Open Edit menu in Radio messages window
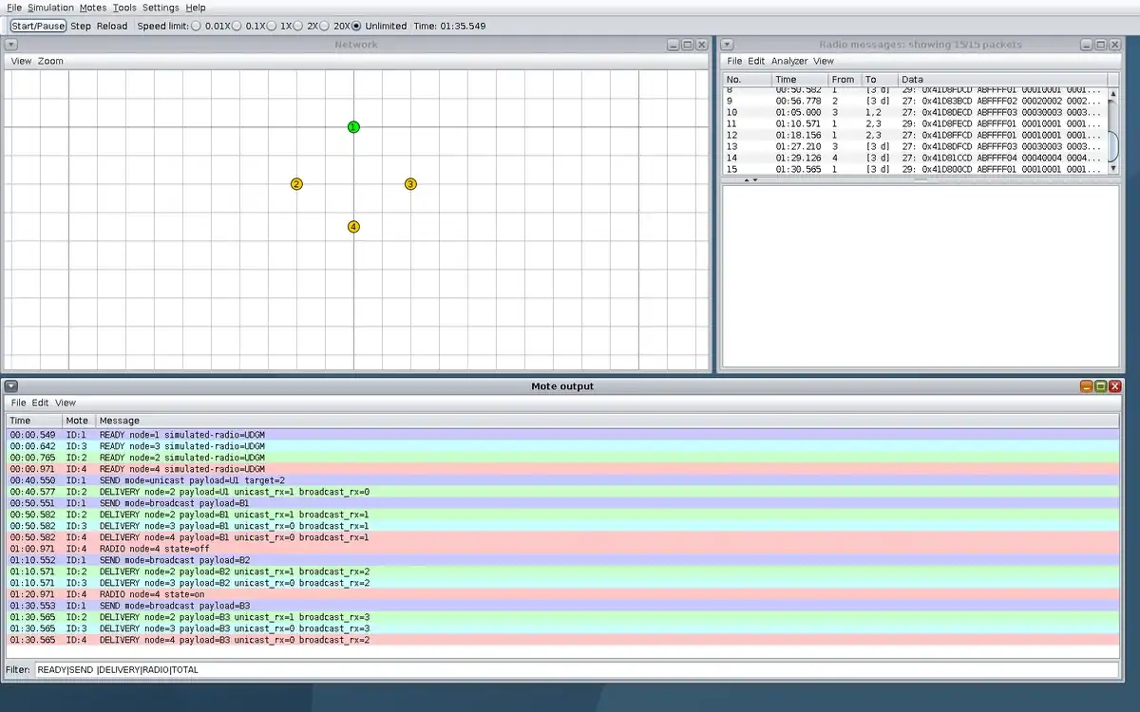Viewport: 1140px width, 712px height. pyautogui.click(x=756, y=61)
